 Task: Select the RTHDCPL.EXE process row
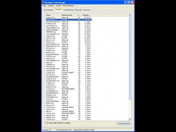coord(69,24)
